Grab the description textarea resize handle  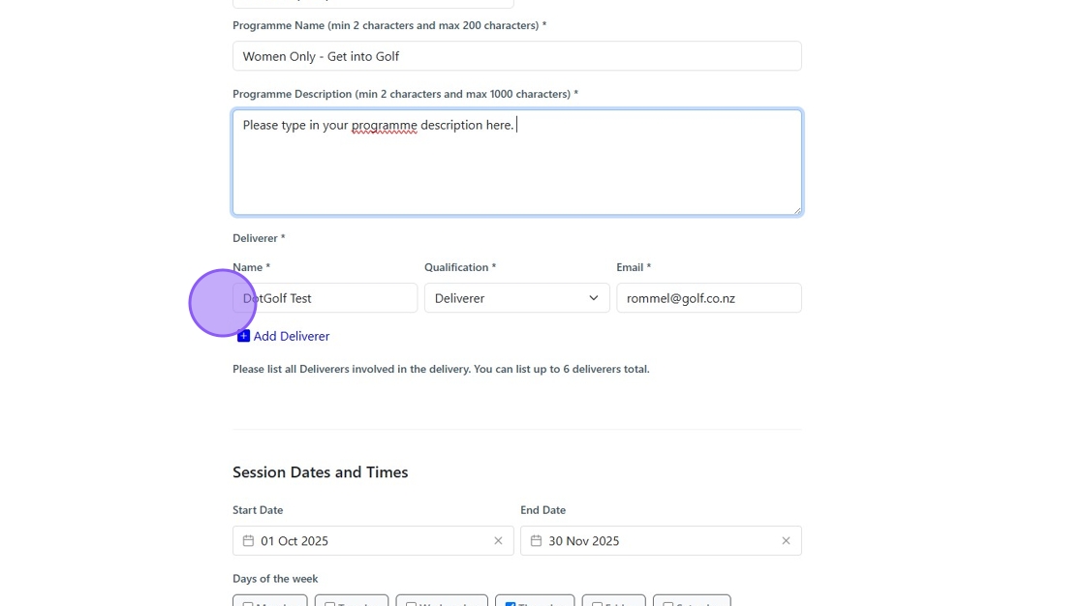coord(796,210)
